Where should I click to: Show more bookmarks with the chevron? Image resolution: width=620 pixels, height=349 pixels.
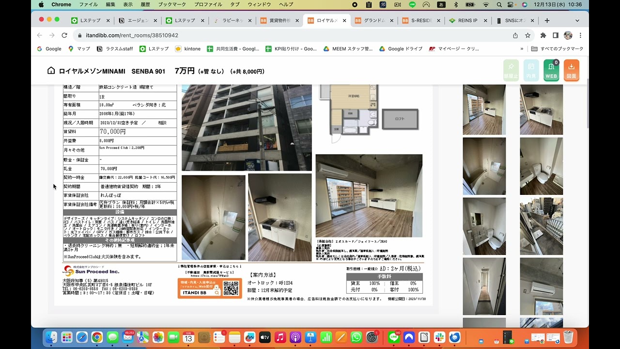click(x=522, y=48)
